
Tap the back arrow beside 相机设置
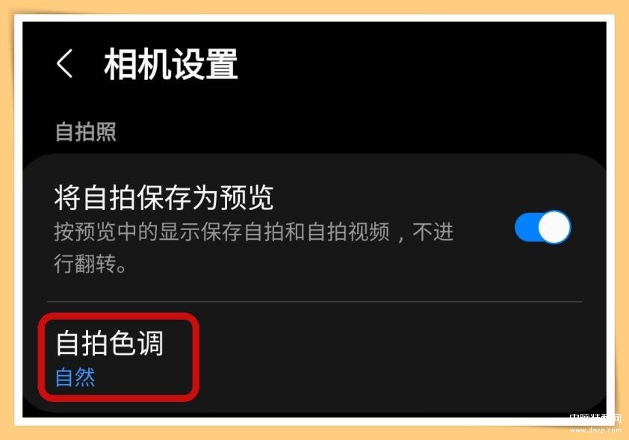pyautogui.click(x=64, y=63)
